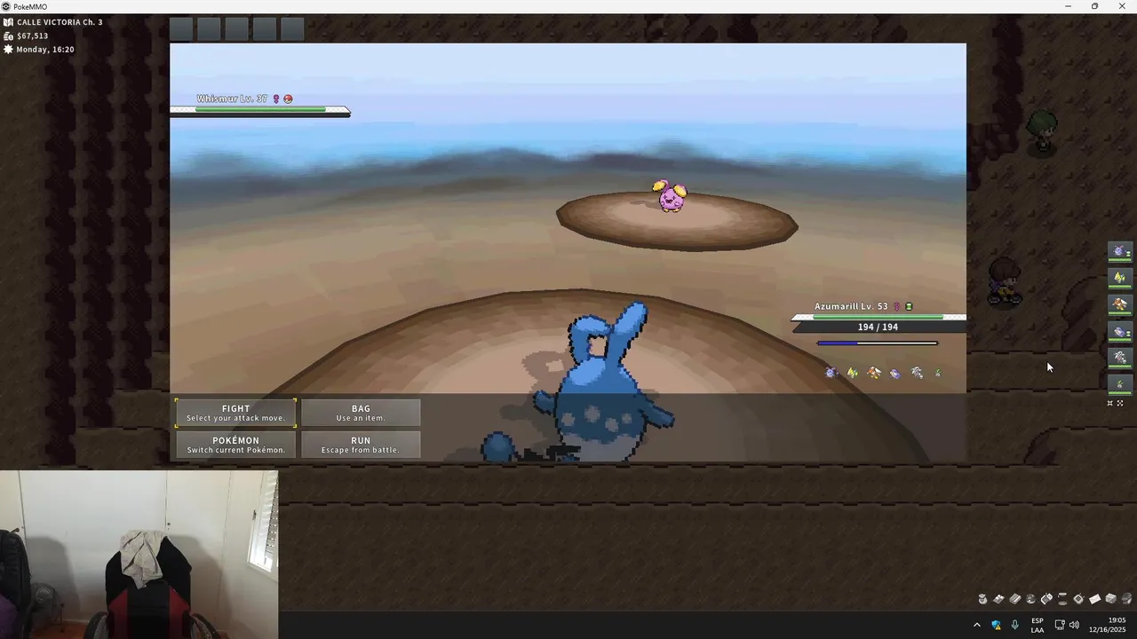Screen dimensions: 1137x639
Task: Click the last empty hotbar slot at top
Action: [x=292, y=29]
